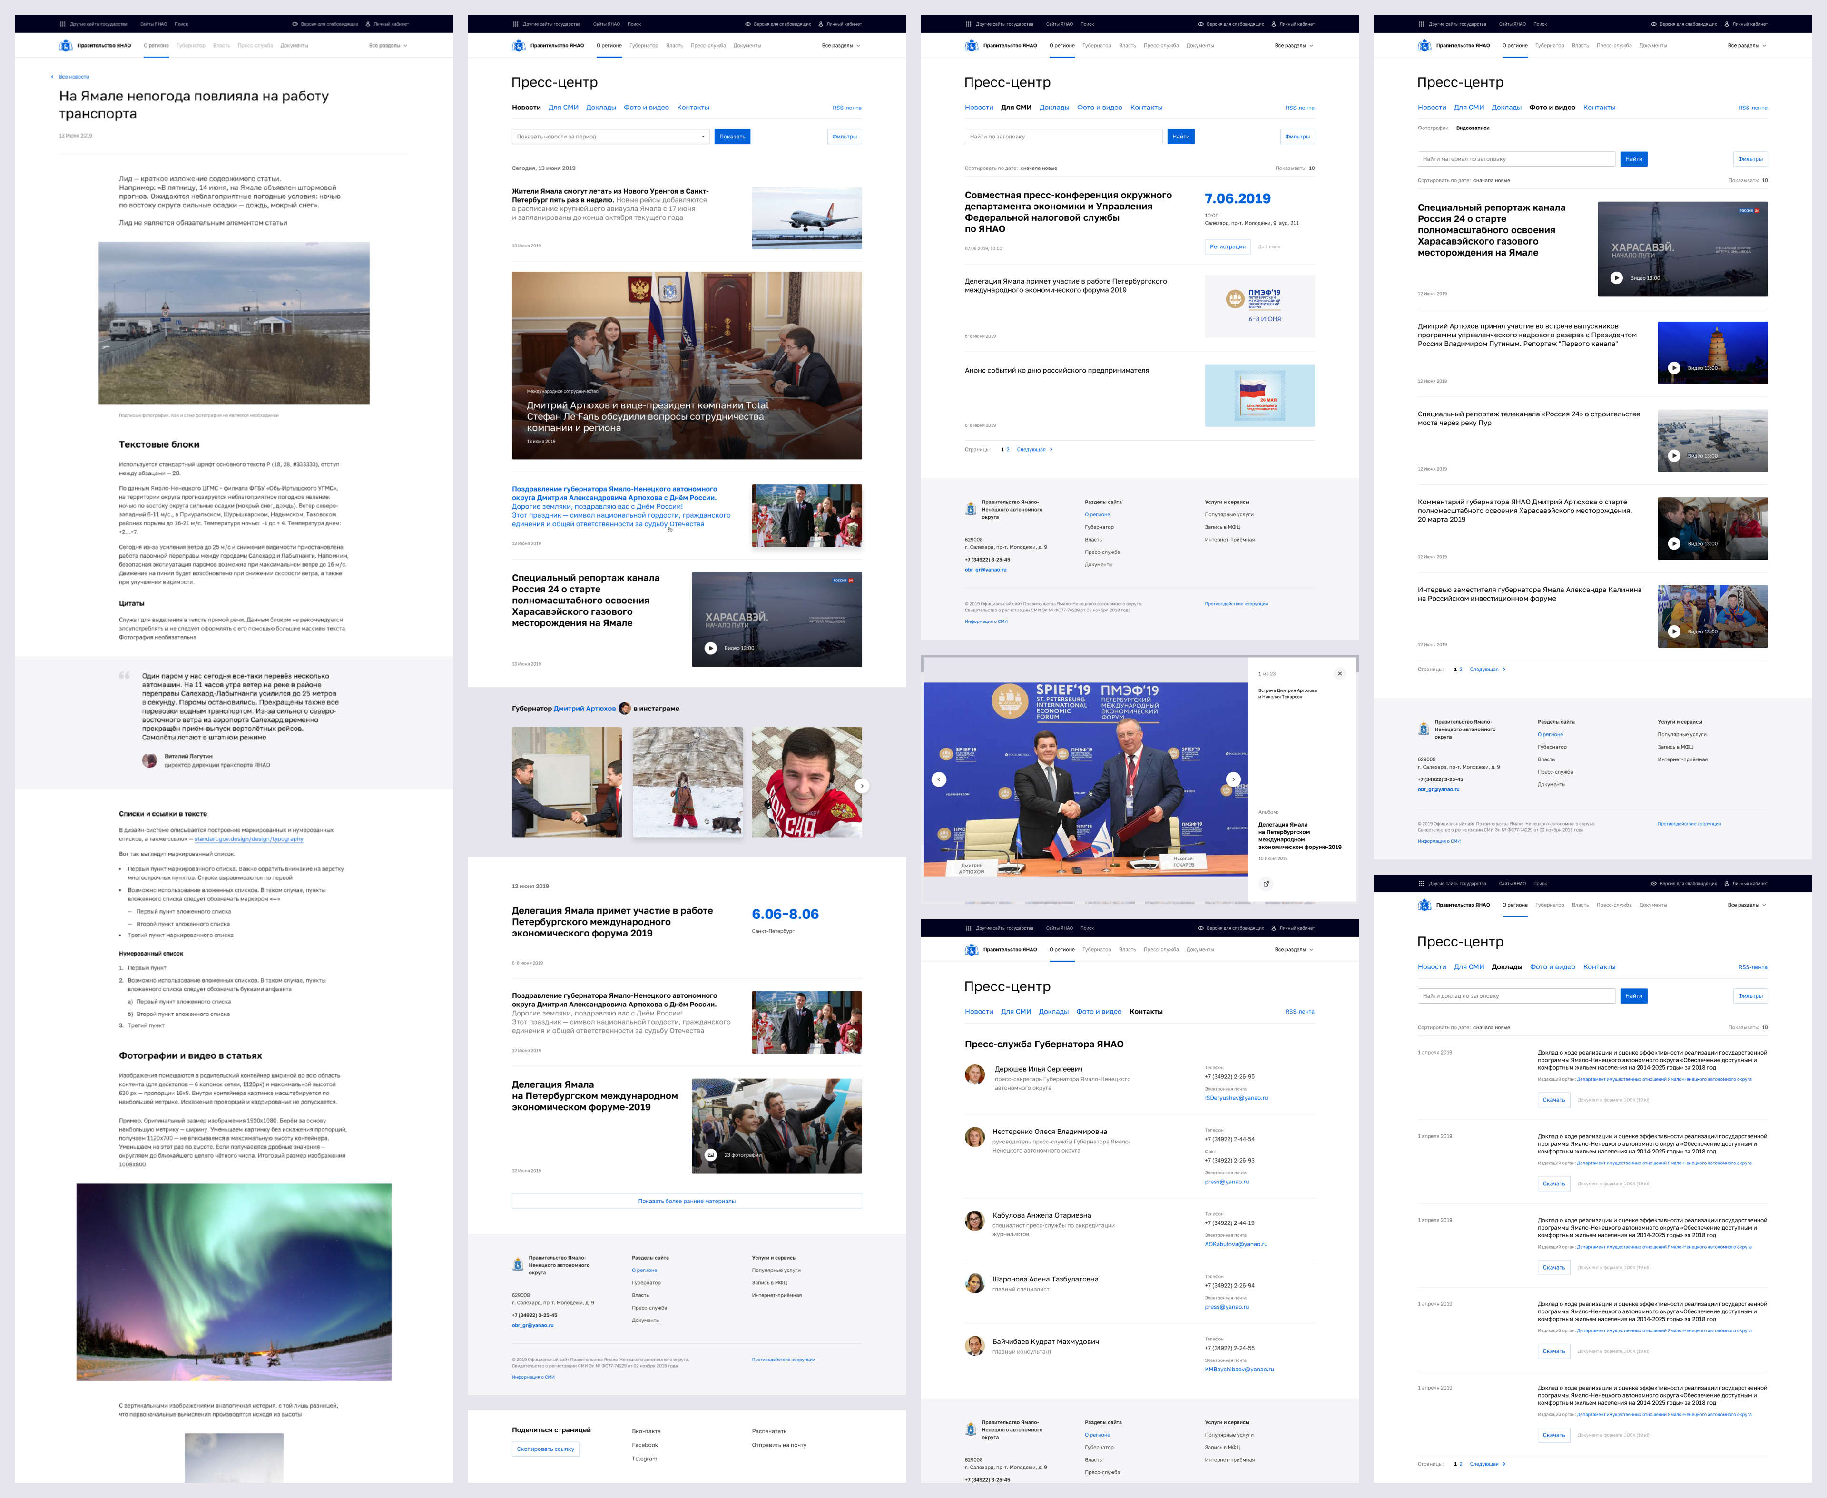Open the Все разделы dropdown on the article page

pos(387,46)
